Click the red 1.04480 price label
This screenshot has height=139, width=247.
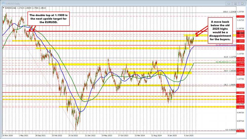(x=240, y=93)
